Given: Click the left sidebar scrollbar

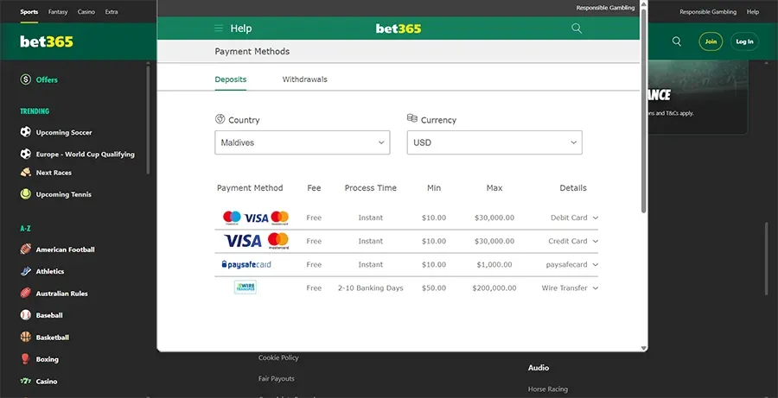Looking at the screenshot, I should (x=148, y=119).
